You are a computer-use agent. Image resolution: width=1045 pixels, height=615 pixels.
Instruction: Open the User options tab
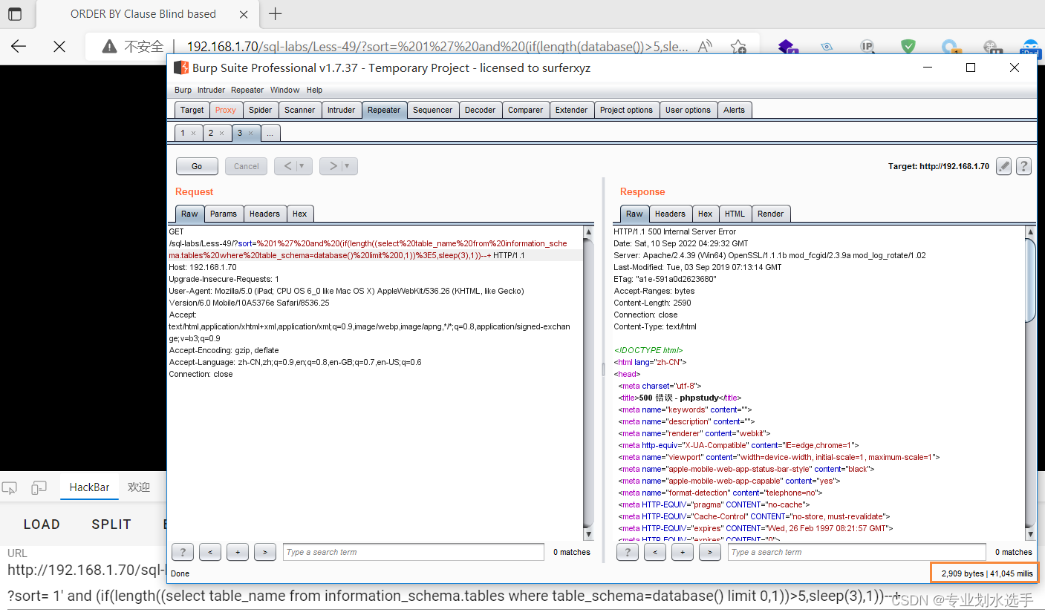coord(688,110)
